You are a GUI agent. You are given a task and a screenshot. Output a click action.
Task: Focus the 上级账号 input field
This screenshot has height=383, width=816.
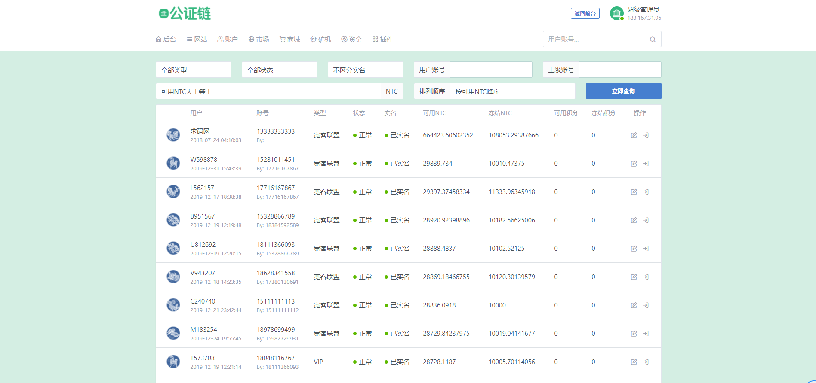tap(620, 70)
